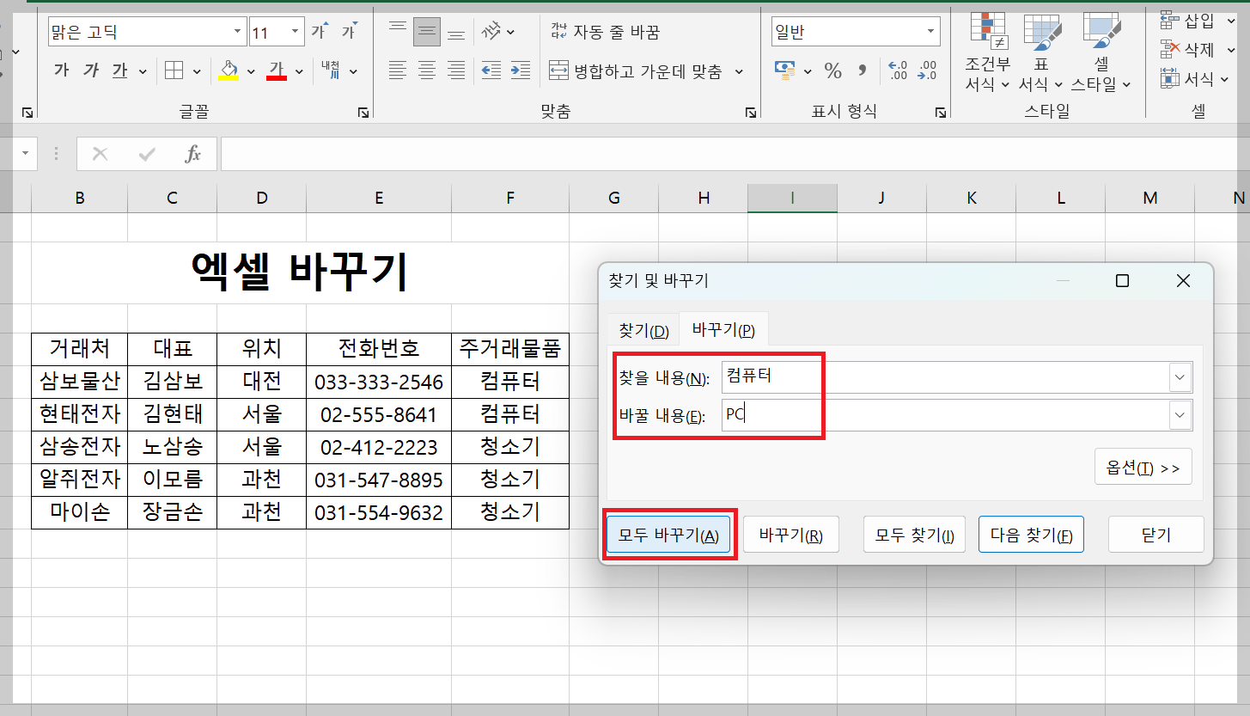Open the 일반 number format dropdown
This screenshot has width=1250, height=716.
click(930, 31)
